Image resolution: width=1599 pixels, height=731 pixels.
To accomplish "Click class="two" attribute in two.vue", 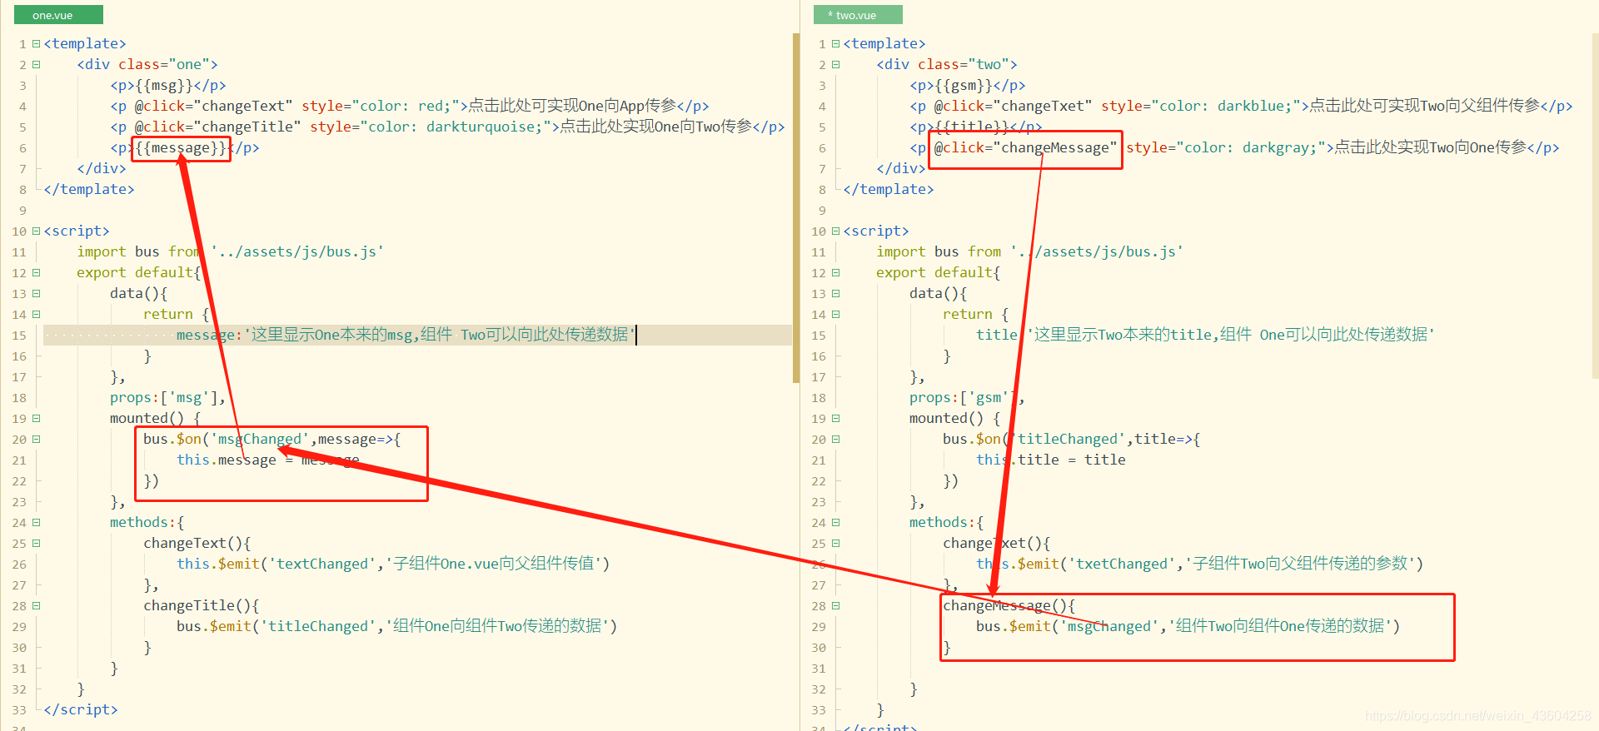I will tap(964, 64).
